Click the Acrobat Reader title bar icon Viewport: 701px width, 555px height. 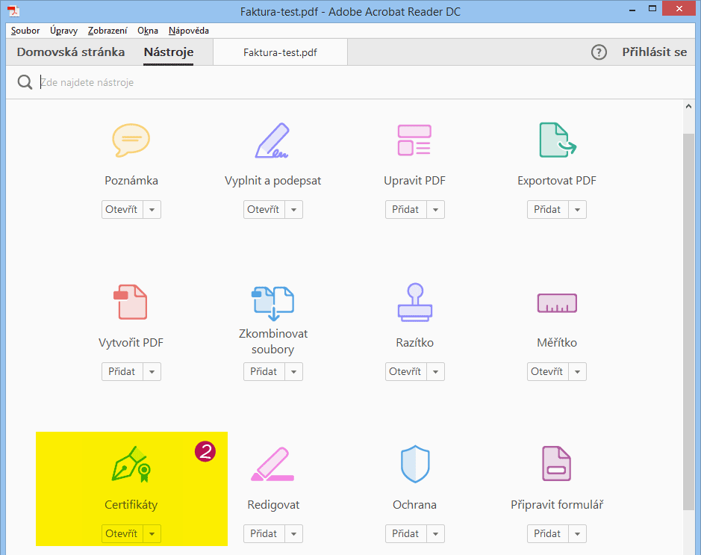(13, 10)
